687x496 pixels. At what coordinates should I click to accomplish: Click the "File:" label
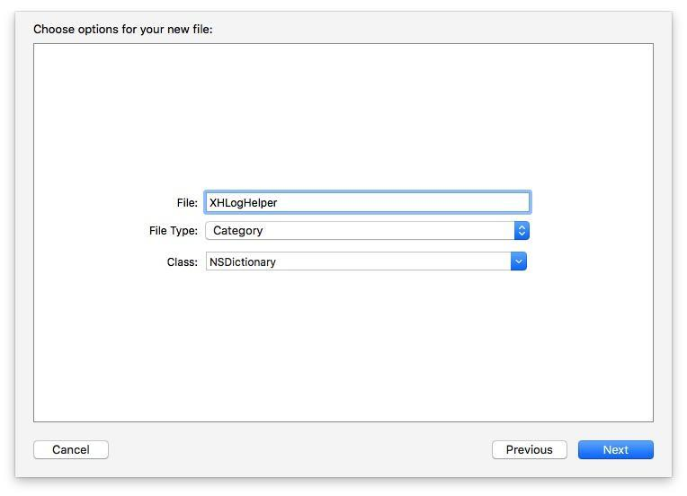coord(187,203)
